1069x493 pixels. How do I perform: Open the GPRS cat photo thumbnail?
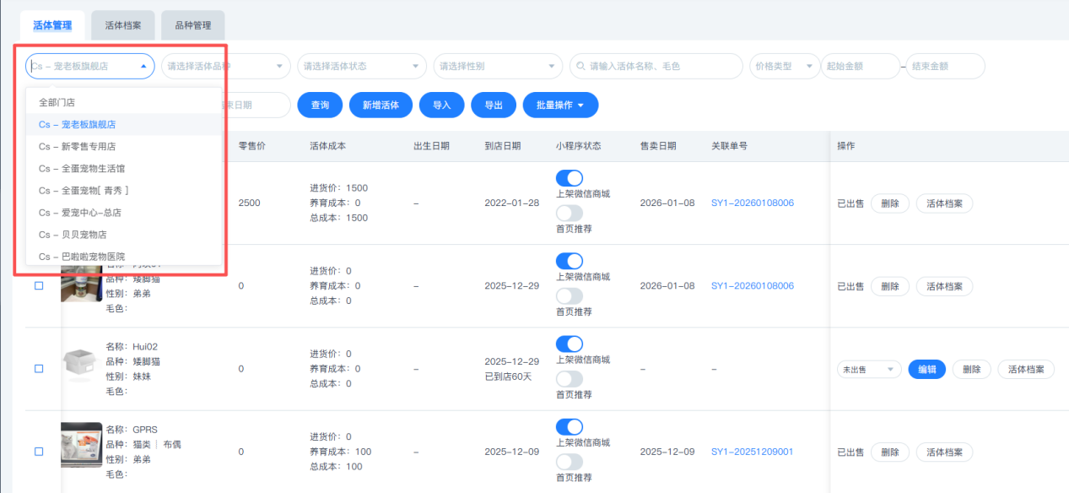pyautogui.click(x=82, y=445)
